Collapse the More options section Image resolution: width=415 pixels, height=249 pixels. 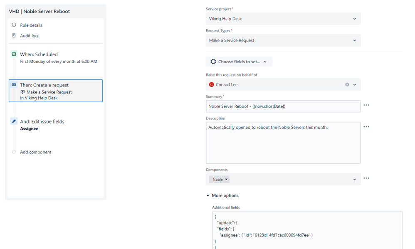pos(222,195)
